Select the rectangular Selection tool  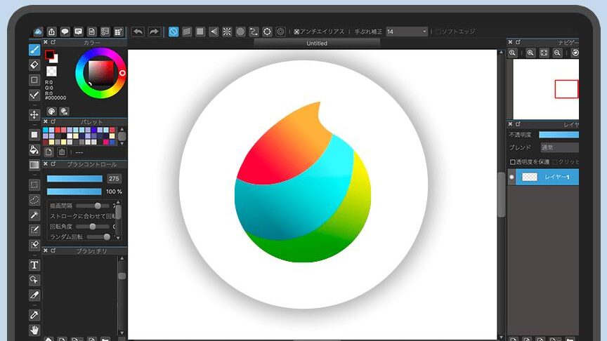click(34, 185)
